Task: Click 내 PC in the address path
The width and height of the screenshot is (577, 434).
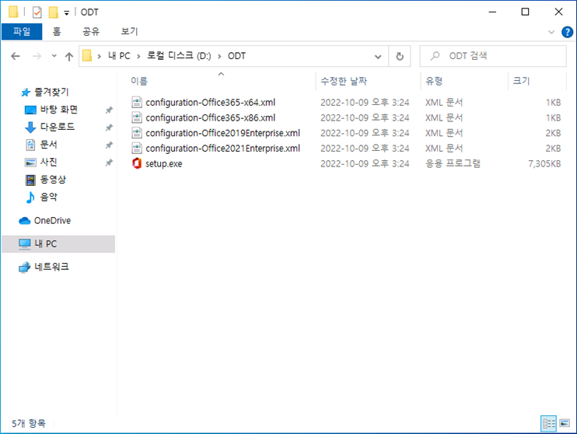Action: 119,56
